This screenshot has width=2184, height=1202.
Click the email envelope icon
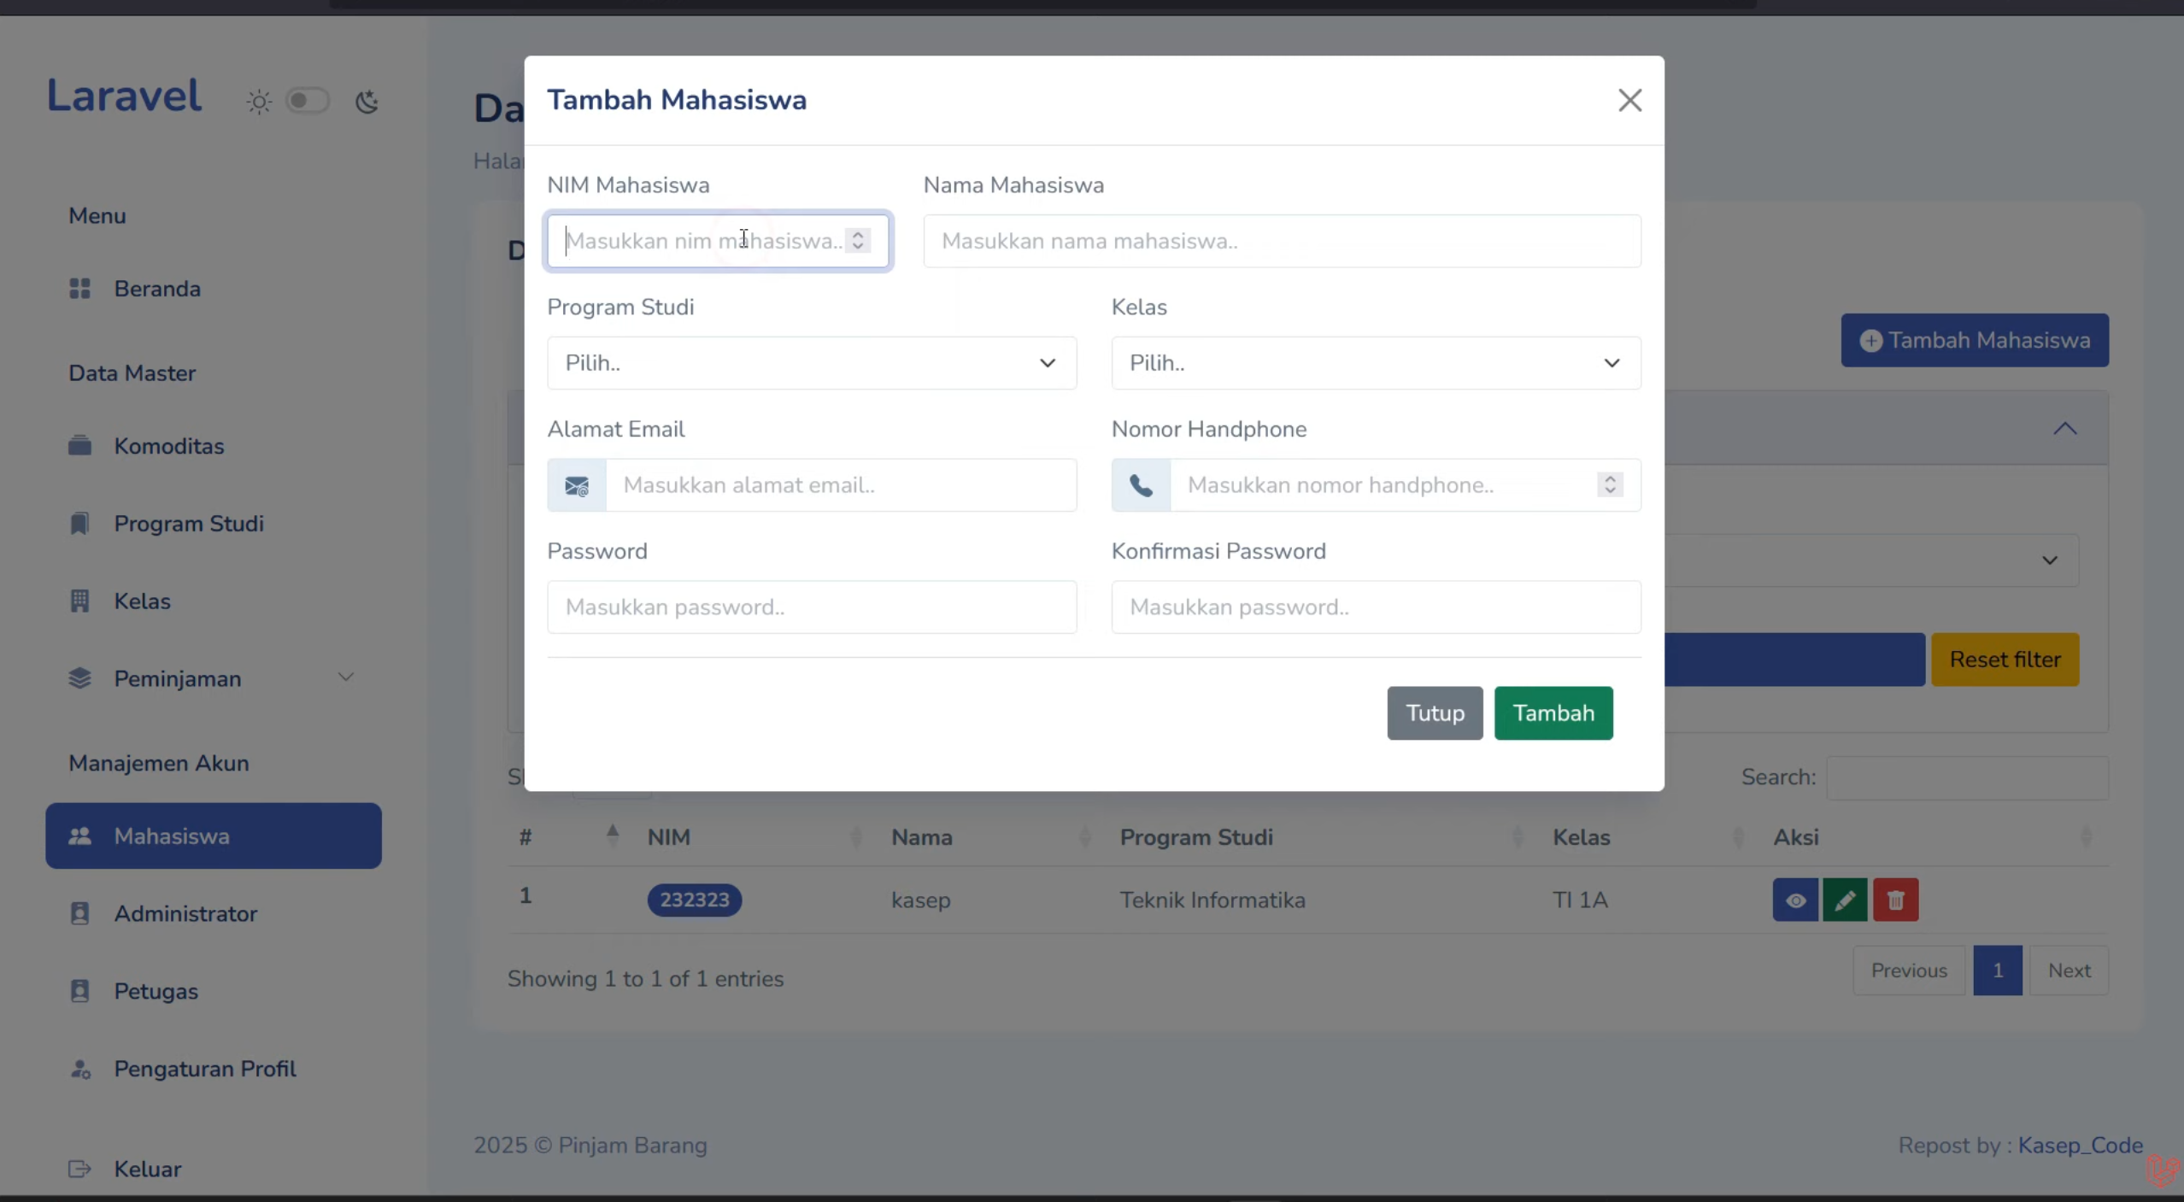[577, 486]
